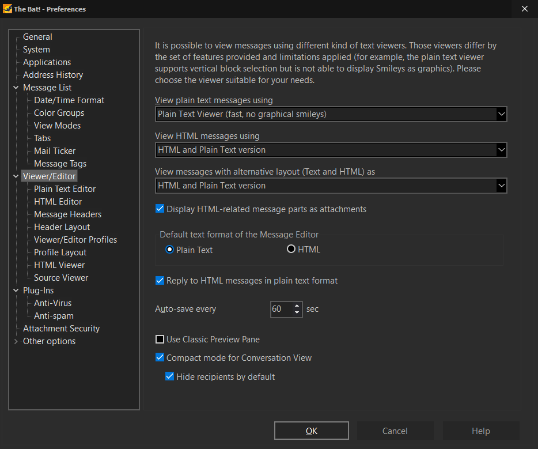Image resolution: width=538 pixels, height=449 pixels.
Task: Uncheck Hide recipients by default
Action: pos(170,377)
